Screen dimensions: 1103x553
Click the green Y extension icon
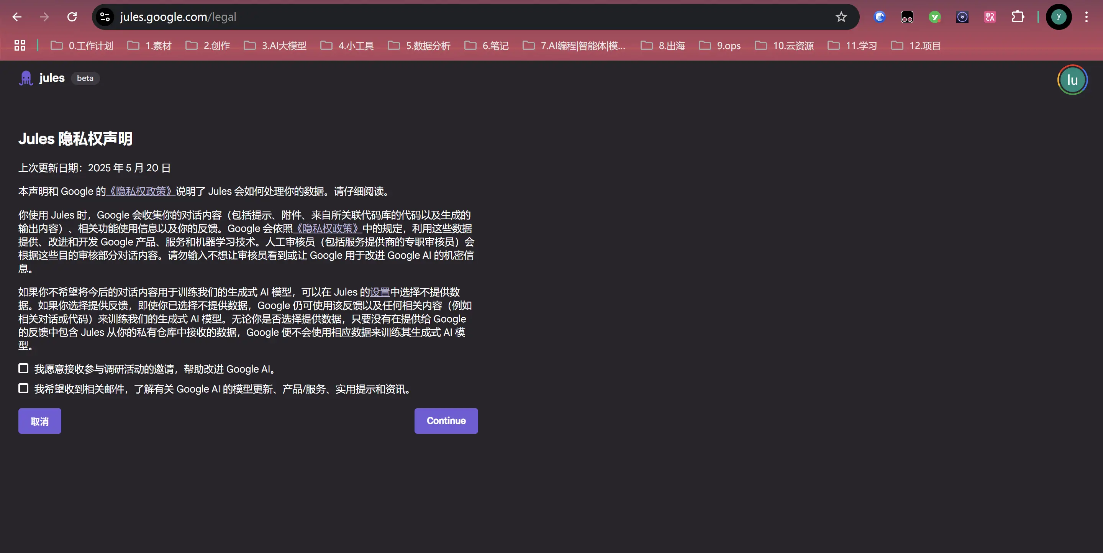(934, 17)
